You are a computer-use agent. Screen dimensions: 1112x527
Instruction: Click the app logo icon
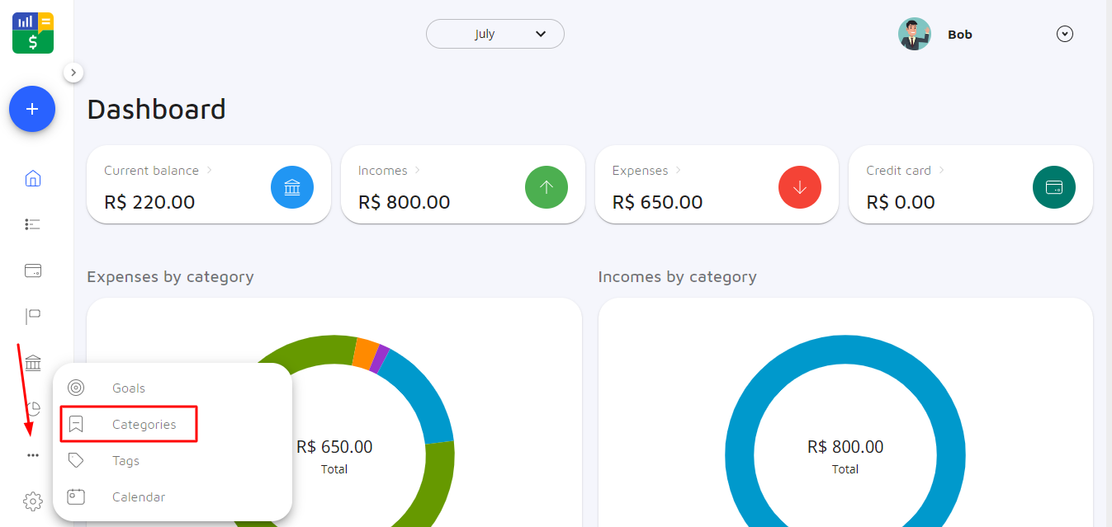coord(33,33)
